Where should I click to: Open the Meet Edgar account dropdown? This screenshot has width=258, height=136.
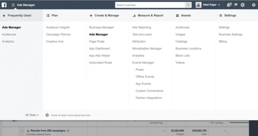coord(211,5)
